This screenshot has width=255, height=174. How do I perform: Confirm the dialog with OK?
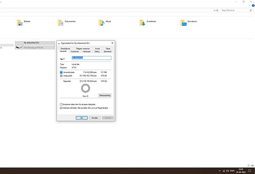[x=82, y=118]
